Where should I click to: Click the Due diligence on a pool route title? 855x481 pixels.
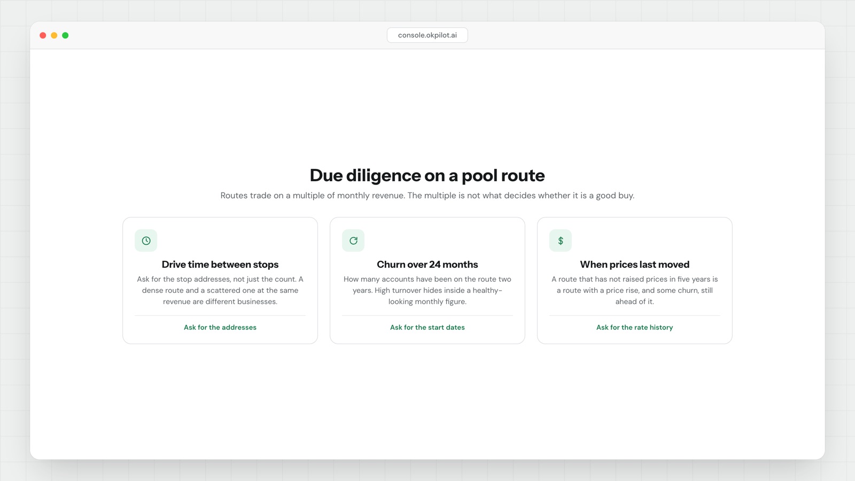click(428, 175)
